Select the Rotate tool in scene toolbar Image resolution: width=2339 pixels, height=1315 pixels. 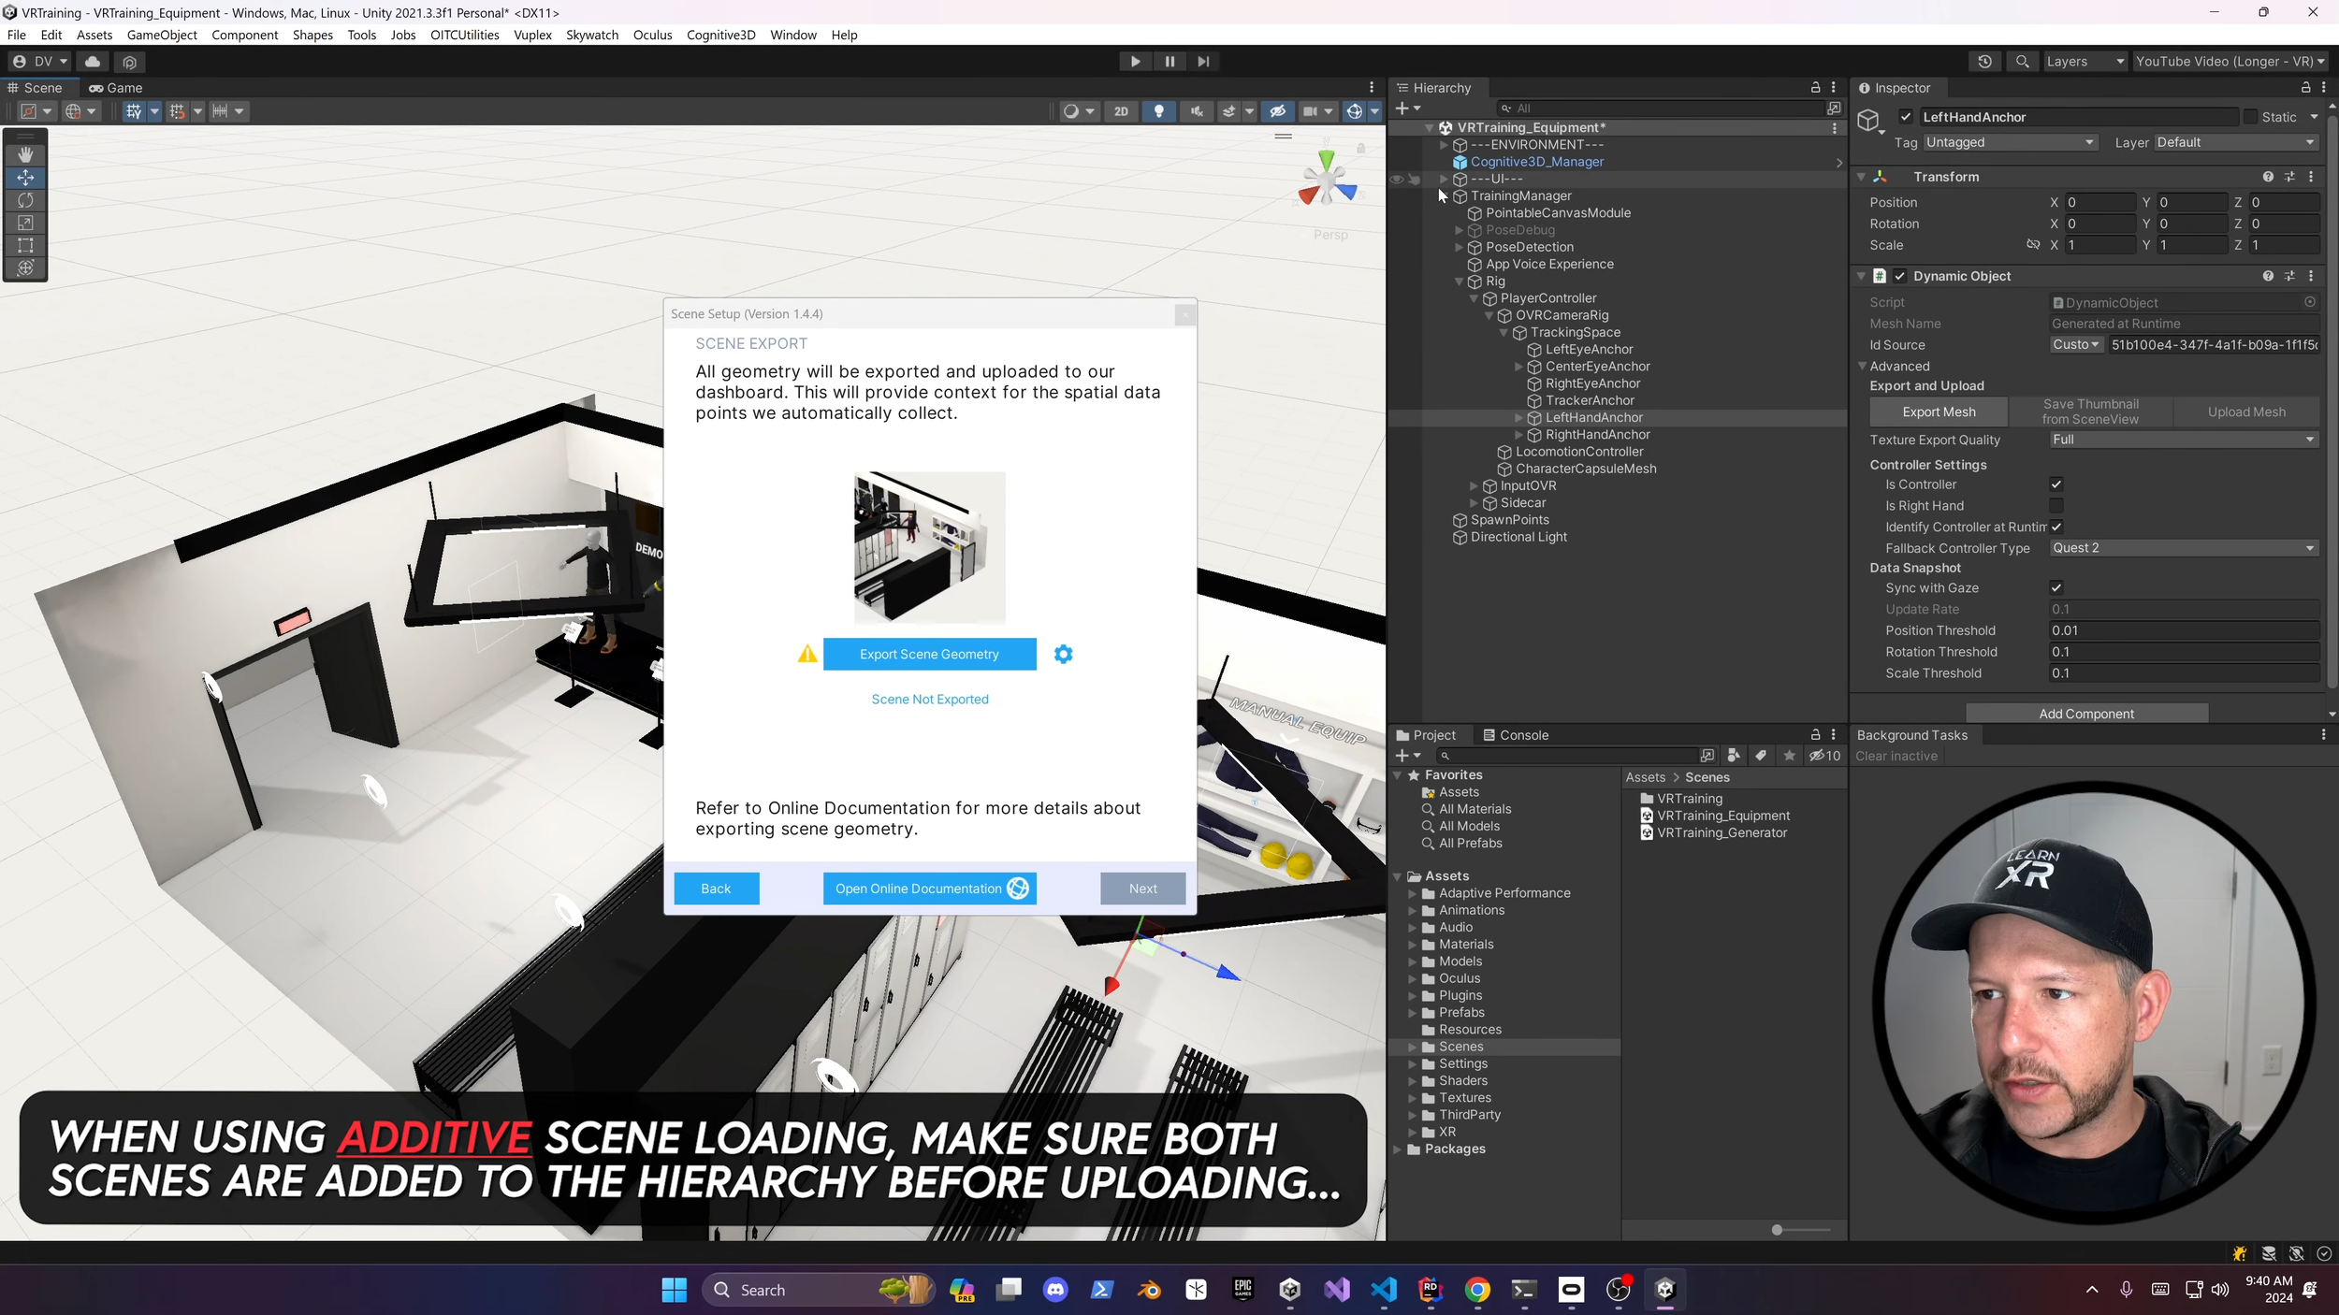coord(25,200)
